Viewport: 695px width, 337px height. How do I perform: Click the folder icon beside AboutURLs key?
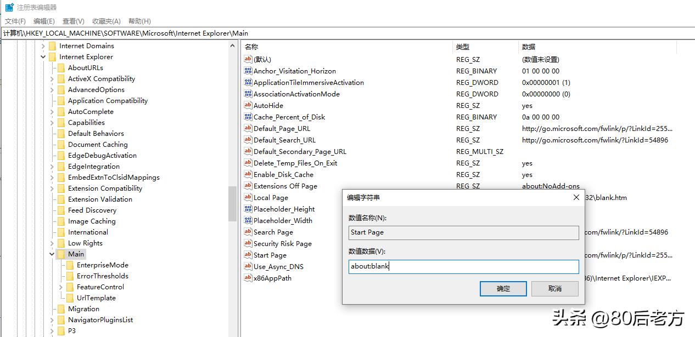point(61,68)
